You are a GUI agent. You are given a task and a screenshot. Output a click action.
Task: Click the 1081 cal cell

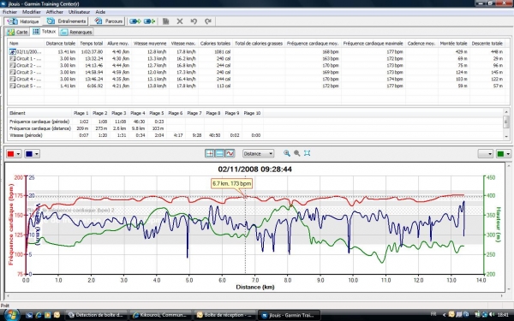[222, 51]
